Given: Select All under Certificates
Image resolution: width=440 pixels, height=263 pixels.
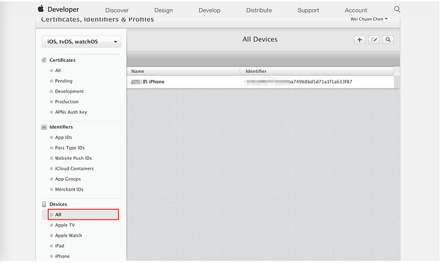Looking at the screenshot, I should (58, 70).
